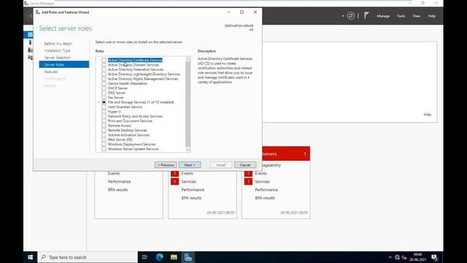The width and height of the screenshot is (467, 263).
Task: Tick the Host Guardian Service checkbox
Action: (104, 107)
